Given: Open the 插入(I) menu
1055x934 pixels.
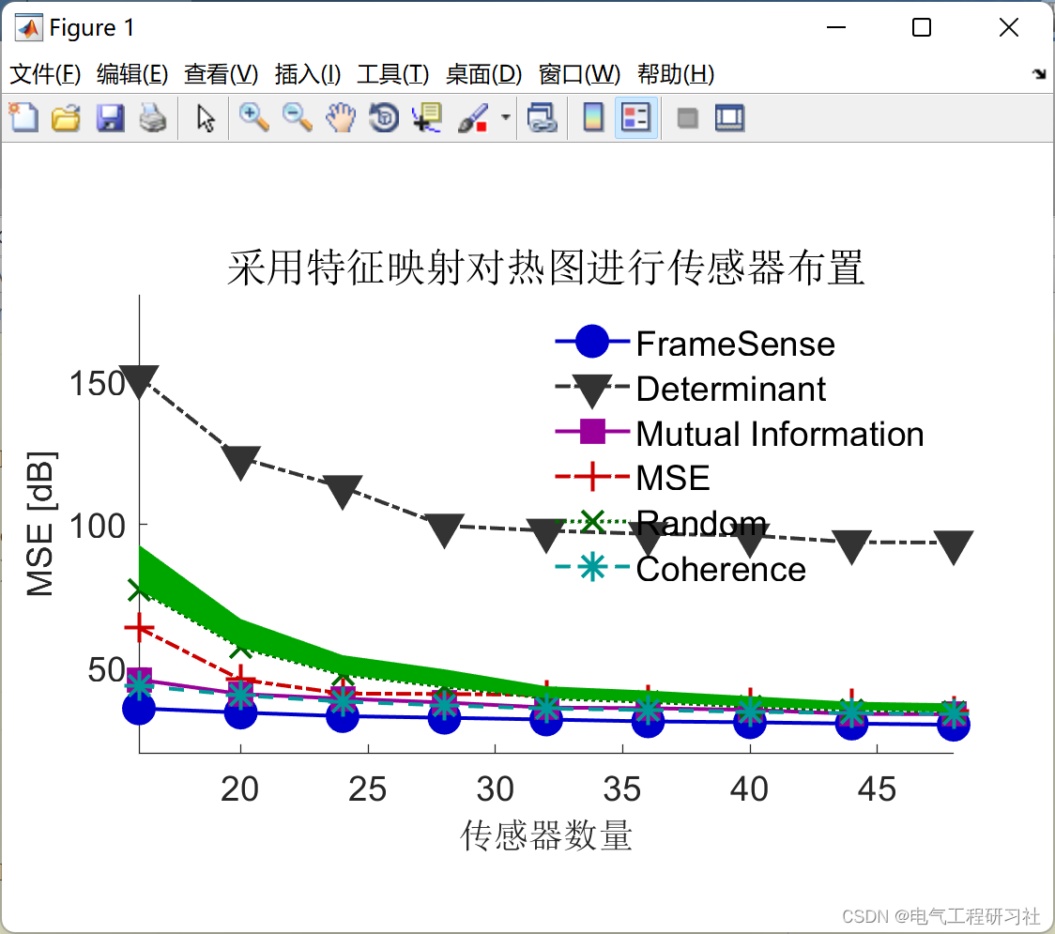Looking at the screenshot, I should 308,74.
